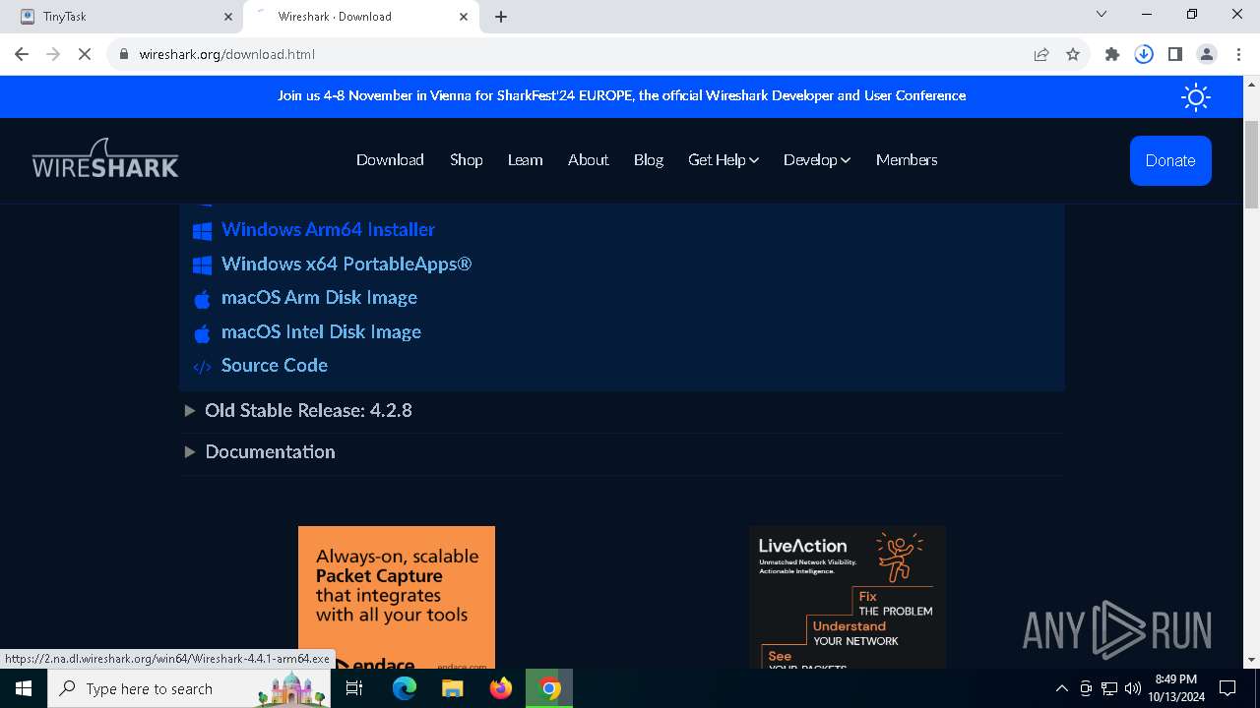1260x708 pixels.
Task: Click the Apple icon beside macOS Arm Disk Image
Action: pos(202,298)
